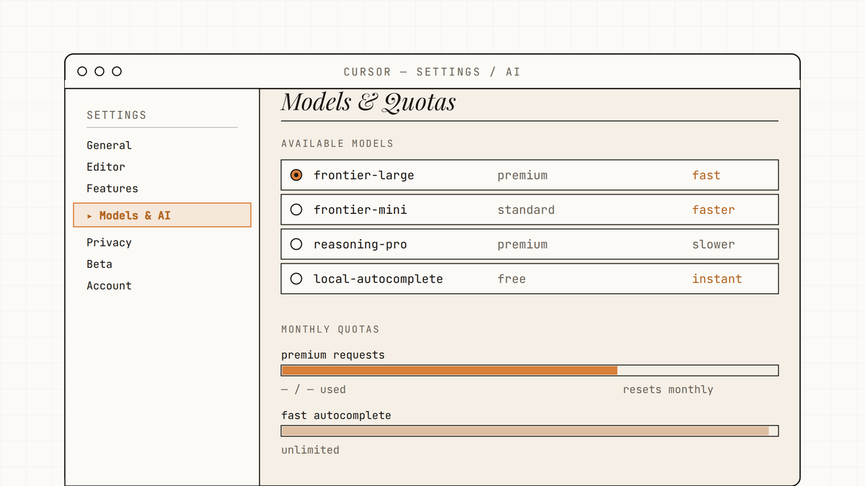Select the frontier-large radio button

coord(296,175)
